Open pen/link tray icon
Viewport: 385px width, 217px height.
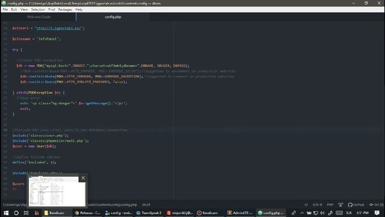point(330,213)
